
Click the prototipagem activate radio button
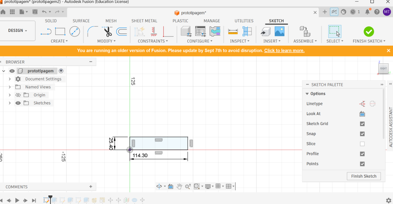(61, 71)
